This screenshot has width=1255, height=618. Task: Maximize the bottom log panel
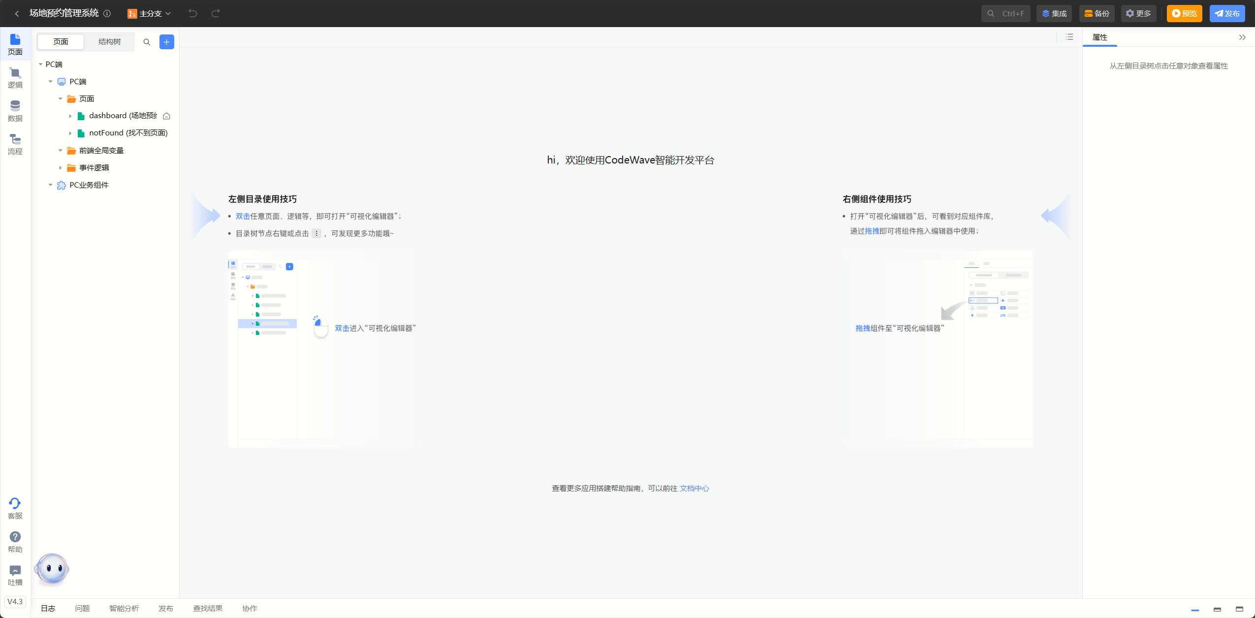pyautogui.click(x=1239, y=609)
